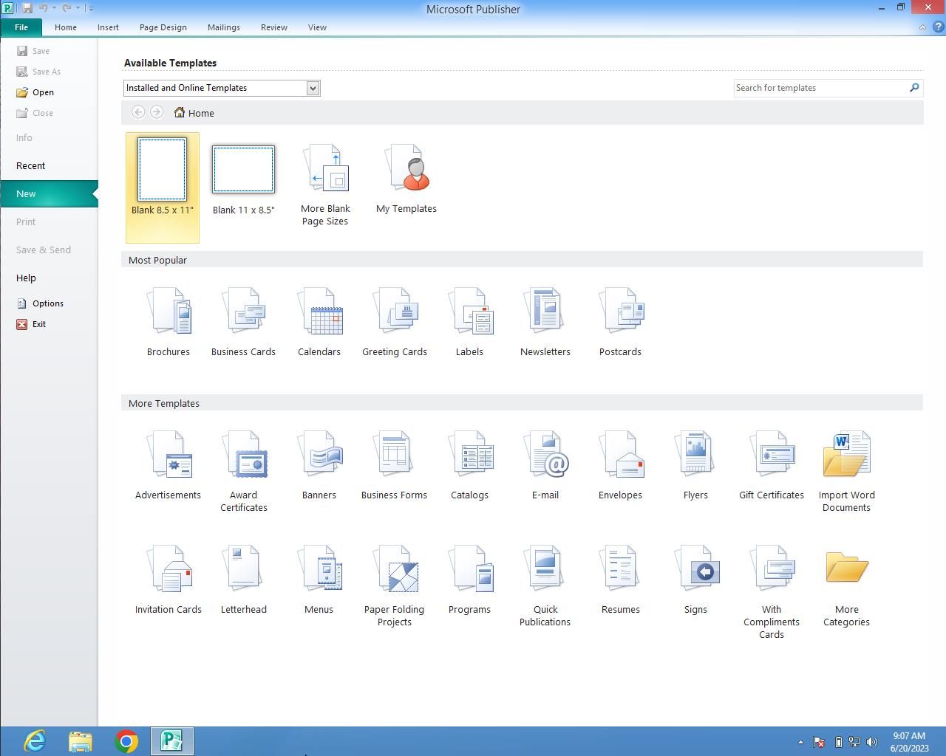
Task: Click Options in the File menu
Action: pos(47,303)
